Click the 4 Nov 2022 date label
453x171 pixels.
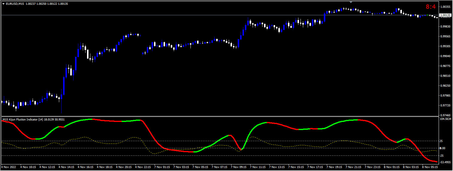click(x=8, y=167)
